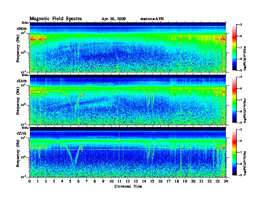The image size is (269, 208).
Task: Click hour tick label "20" on time axis
Action: coord(193,181)
